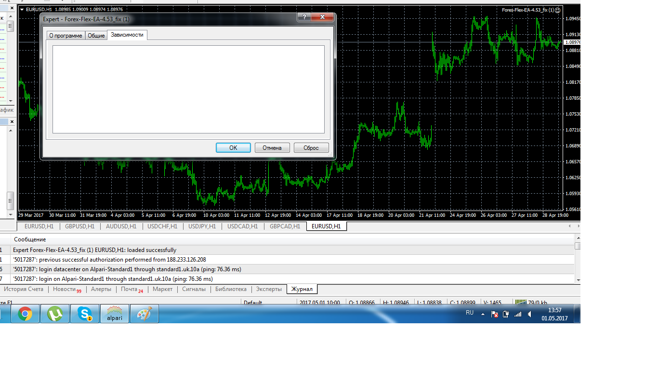Switch to the GBPUSD,H1 chart tab

pos(80,226)
